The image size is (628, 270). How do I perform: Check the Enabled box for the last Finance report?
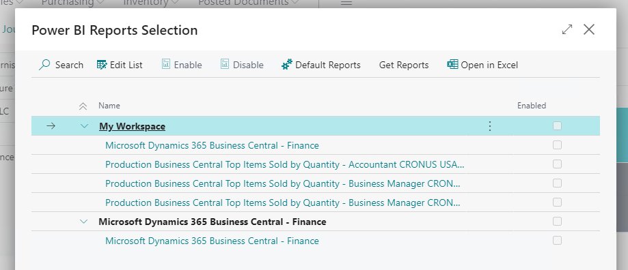pos(557,241)
